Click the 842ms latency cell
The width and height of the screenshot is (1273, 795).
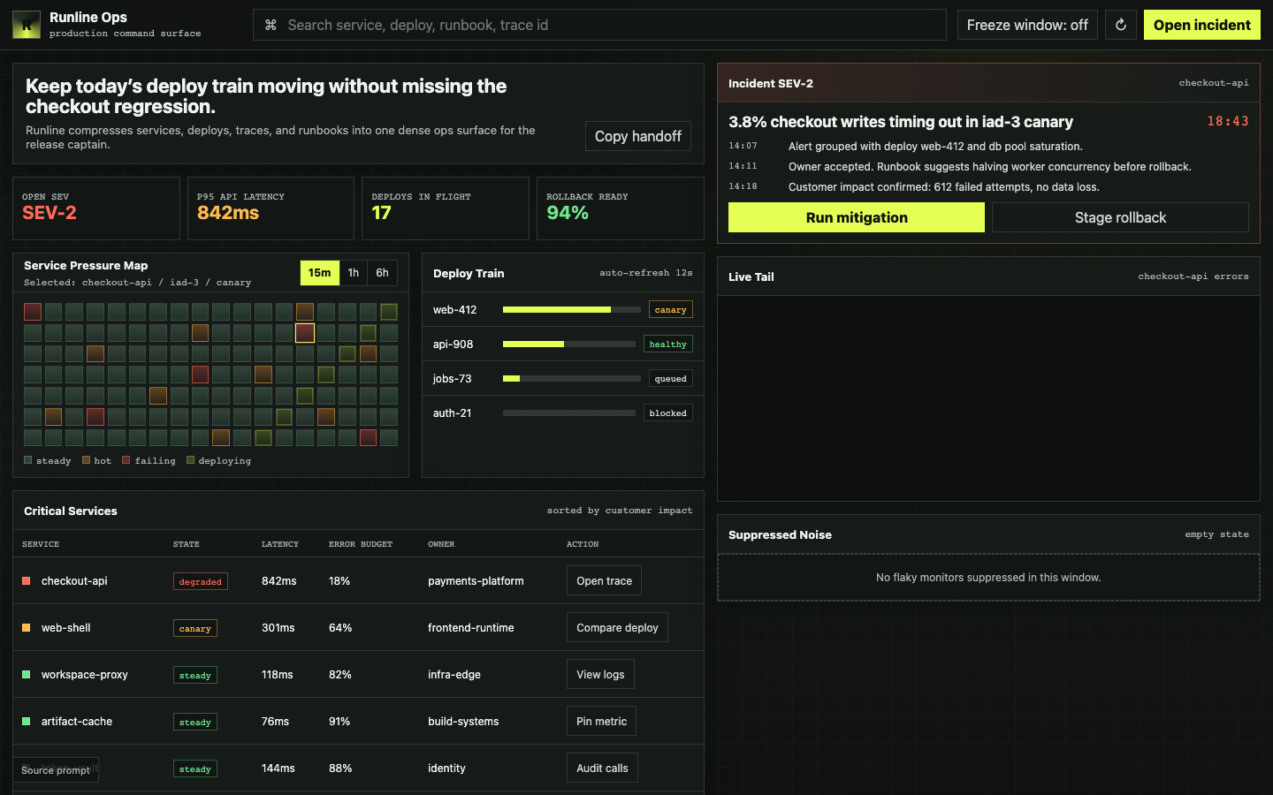click(x=279, y=581)
